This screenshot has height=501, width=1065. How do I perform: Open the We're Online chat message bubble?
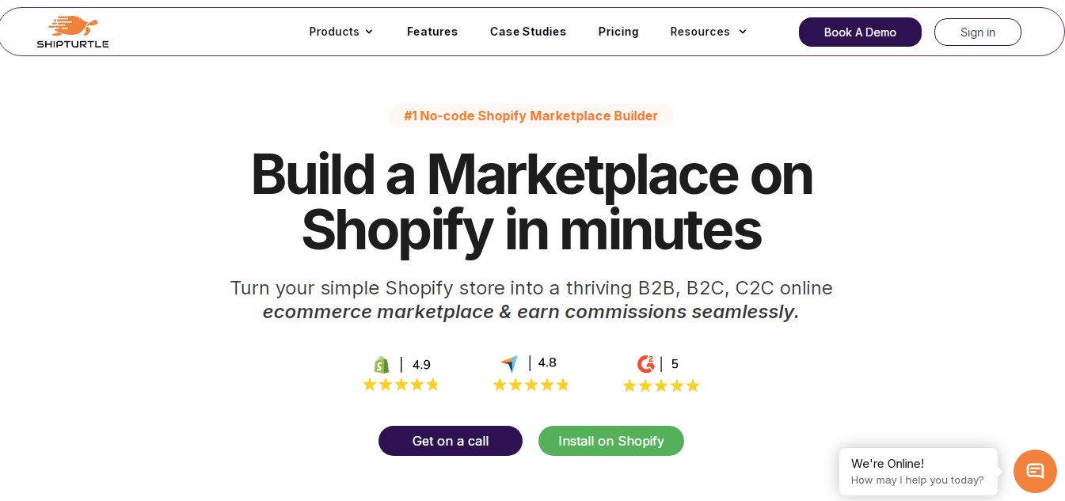918,472
